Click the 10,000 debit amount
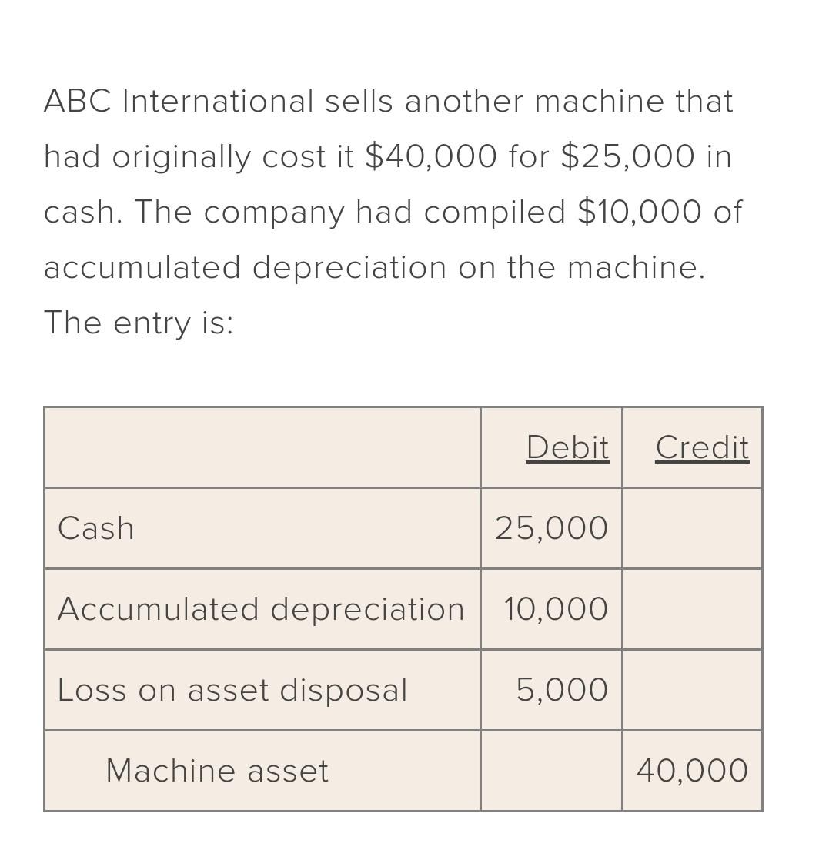This screenshot has width=819, height=867. point(556,609)
